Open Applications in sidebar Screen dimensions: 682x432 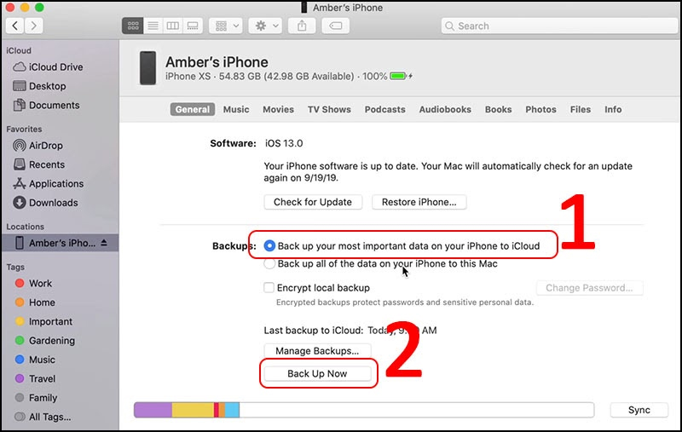point(48,184)
